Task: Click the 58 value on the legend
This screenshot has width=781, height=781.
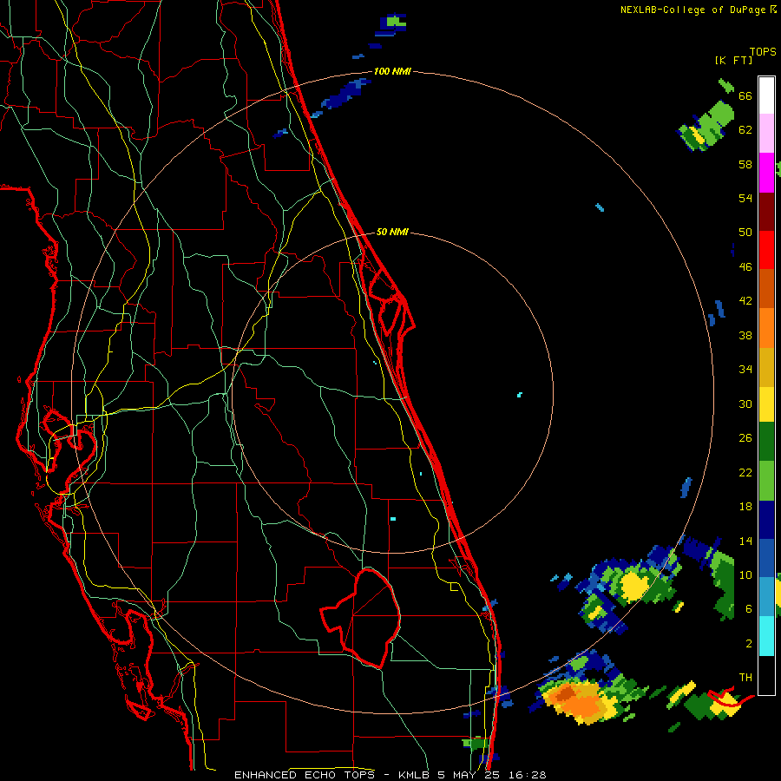Action: point(745,164)
